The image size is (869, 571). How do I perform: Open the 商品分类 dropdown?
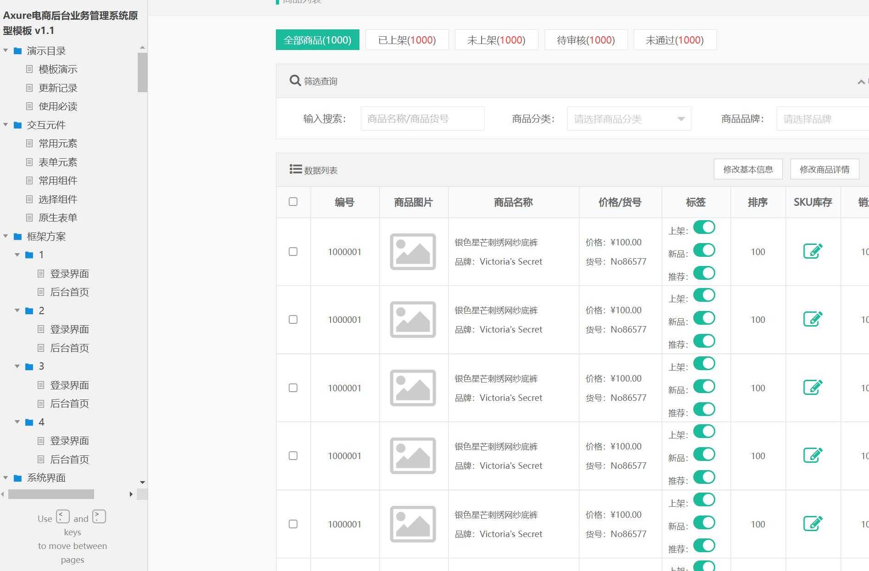(x=628, y=118)
